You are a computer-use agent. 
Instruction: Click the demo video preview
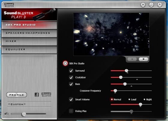[111, 34]
